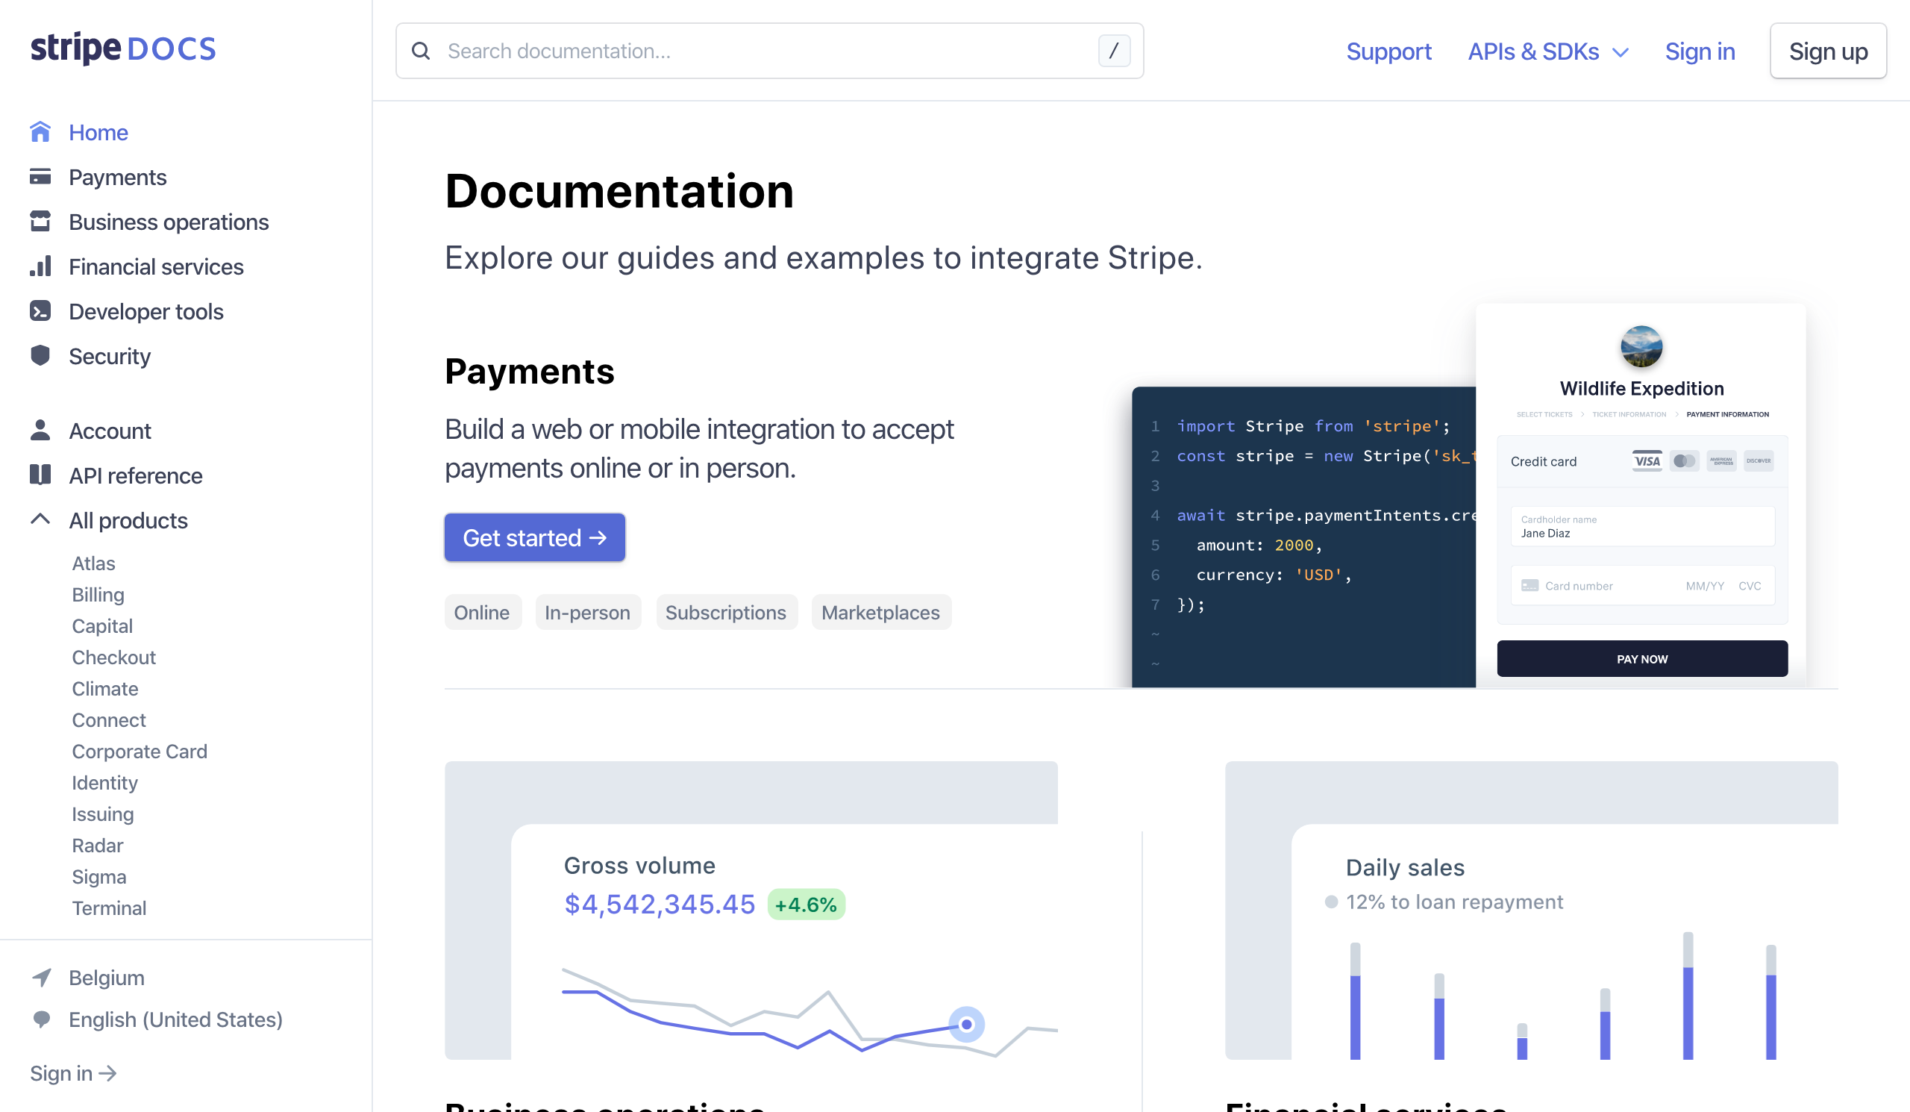This screenshot has height=1112, width=1910.
Task: Select the Subscriptions tag
Action: click(725, 613)
